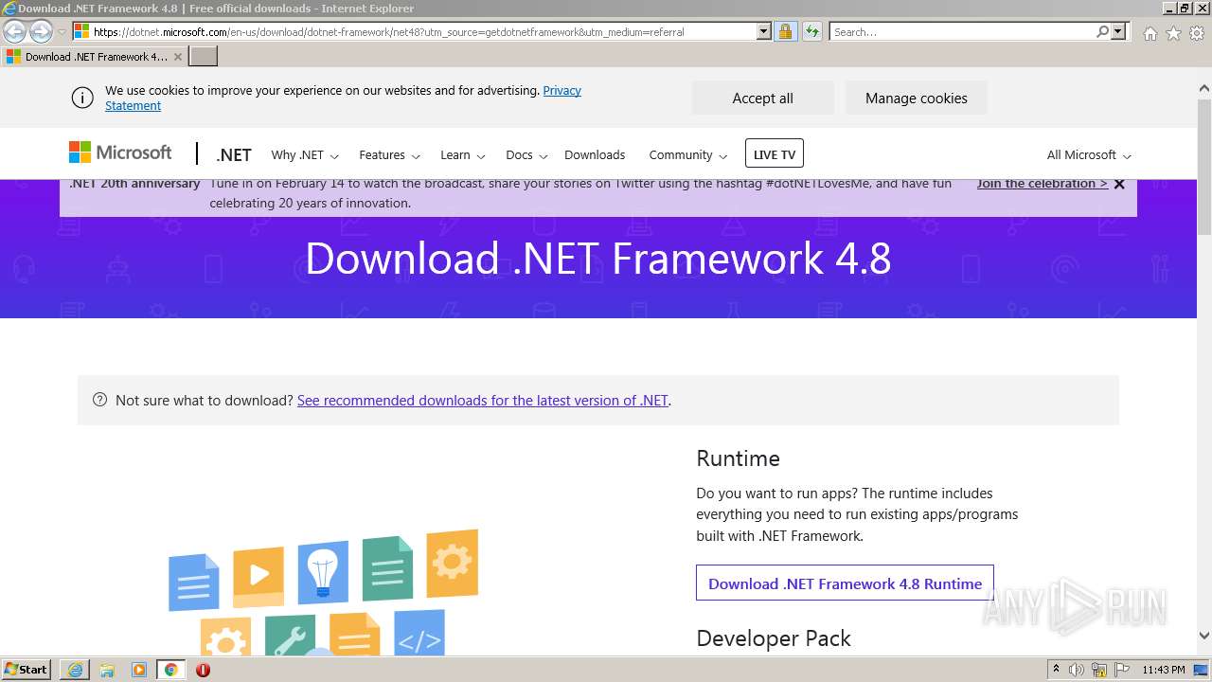This screenshot has height=682, width=1212.
Task: Click the vertical scrollbar thumb
Action: (x=1204, y=166)
